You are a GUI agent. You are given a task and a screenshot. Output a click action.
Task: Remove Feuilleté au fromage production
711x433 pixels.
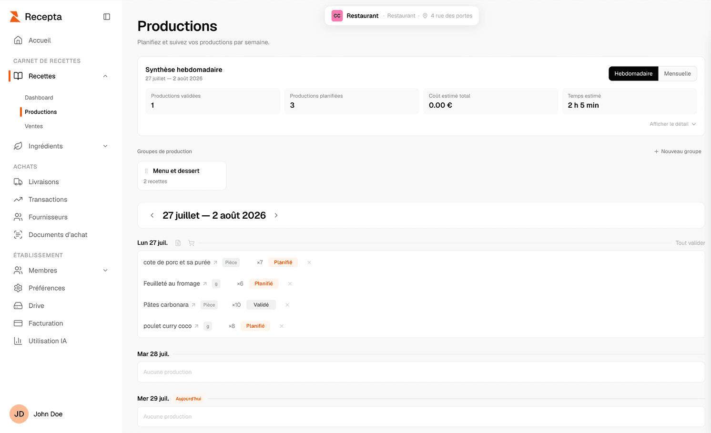pos(290,283)
